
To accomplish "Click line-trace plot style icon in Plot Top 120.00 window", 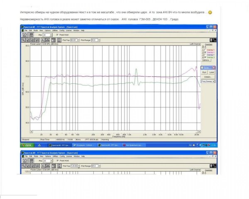I will pyautogui.click(x=43, y=166).
